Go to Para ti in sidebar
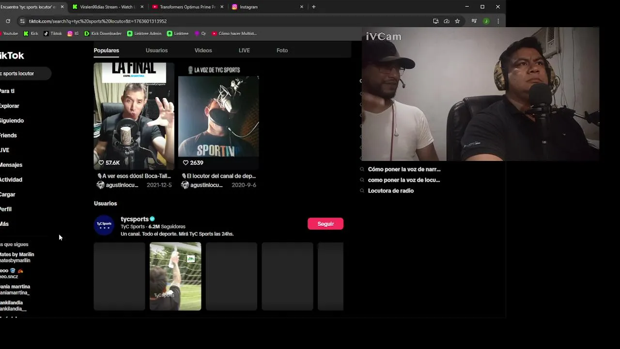This screenshot has height=349, width=620. (x=7, y=91)
